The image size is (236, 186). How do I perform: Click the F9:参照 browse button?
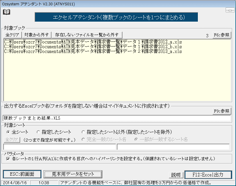click(x=222, y=111)
